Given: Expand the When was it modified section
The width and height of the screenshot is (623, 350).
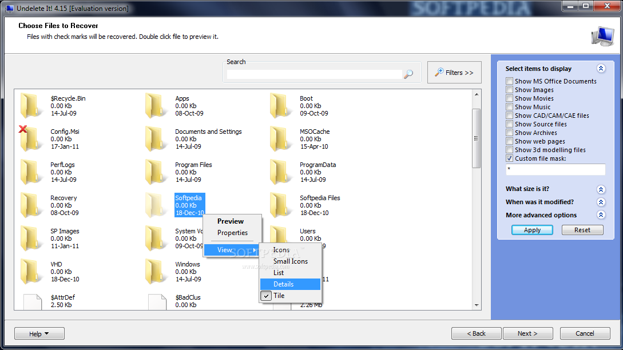Looking at the screenshot, I should (601, 202).
